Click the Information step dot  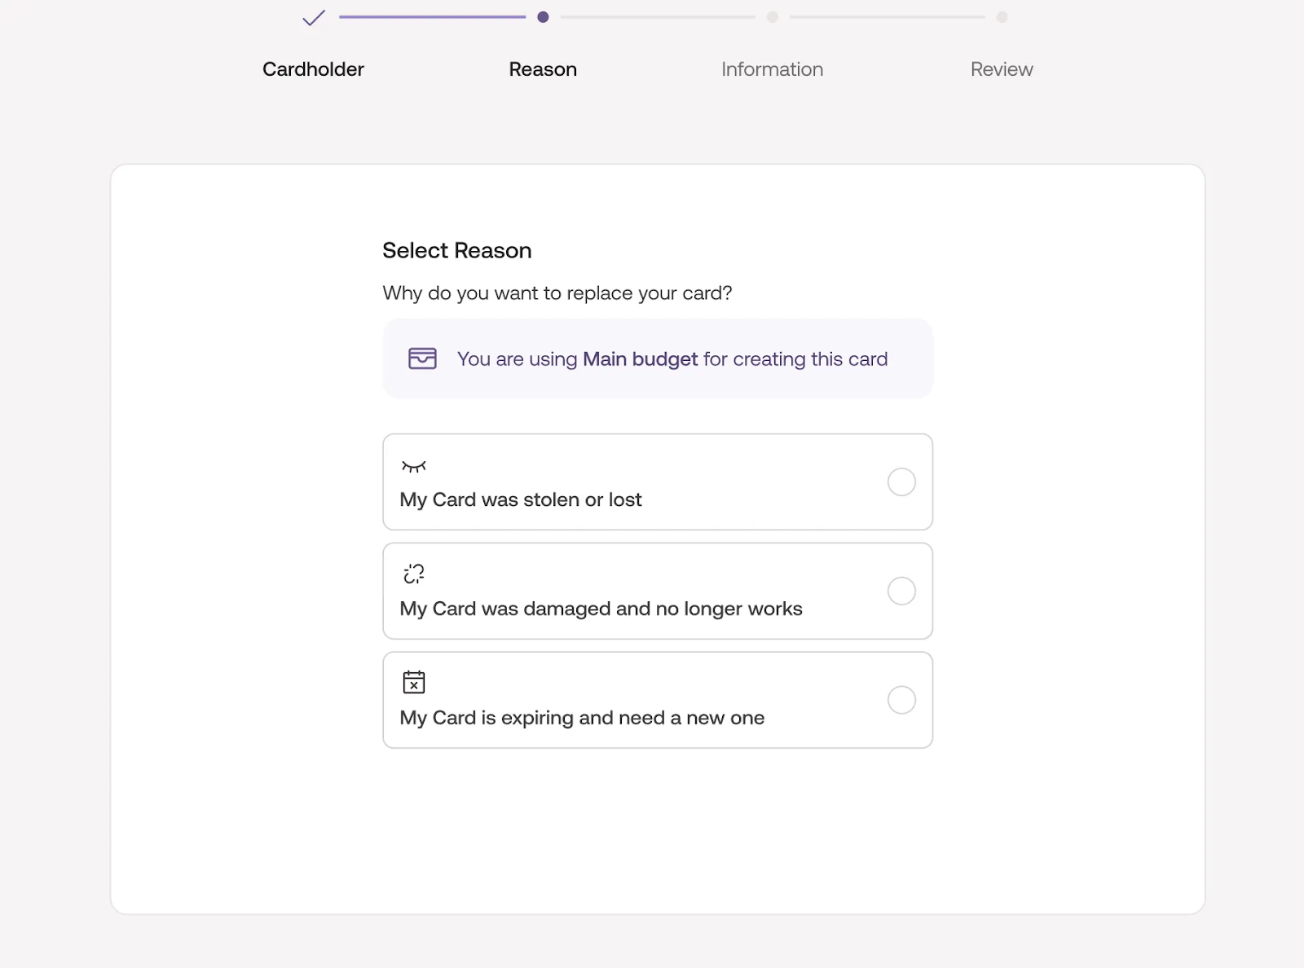[x=773, y=17]
